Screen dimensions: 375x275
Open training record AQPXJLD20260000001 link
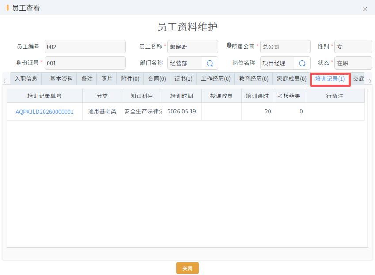(x=45, y=112)
